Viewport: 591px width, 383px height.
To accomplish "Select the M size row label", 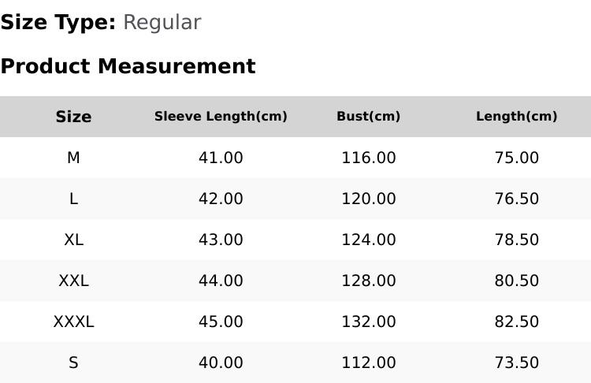I will [73, 158].
